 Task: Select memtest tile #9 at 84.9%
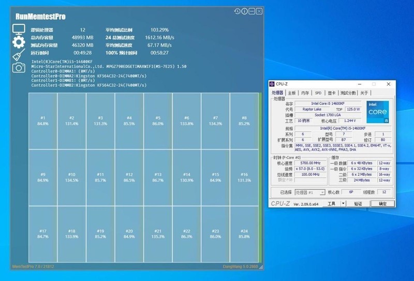[x=43, y=178]
